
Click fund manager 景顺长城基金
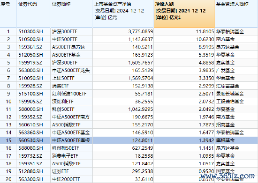[x=230, y=94]
